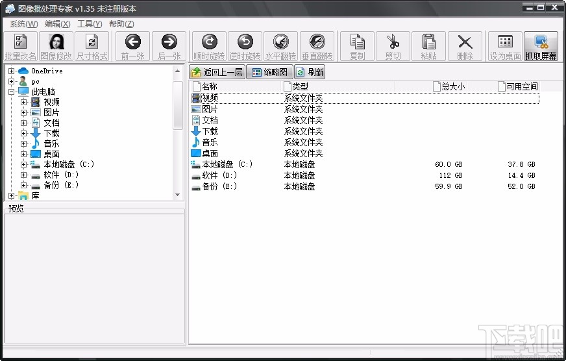Click the folder tree scrollbar thumb

pos(177,105)
